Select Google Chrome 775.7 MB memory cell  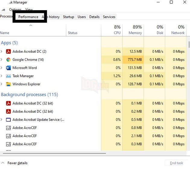133,60
